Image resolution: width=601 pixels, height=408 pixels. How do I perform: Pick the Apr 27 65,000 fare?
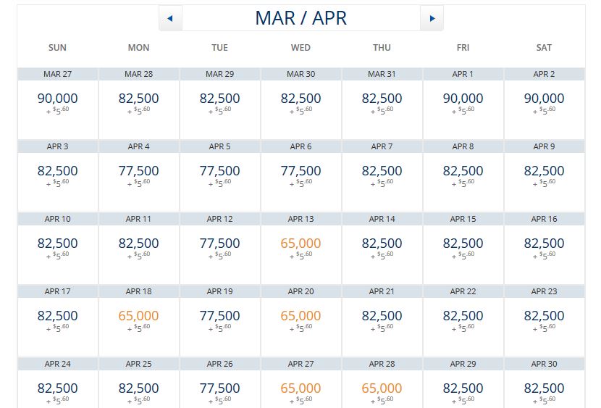pos(300,388)
